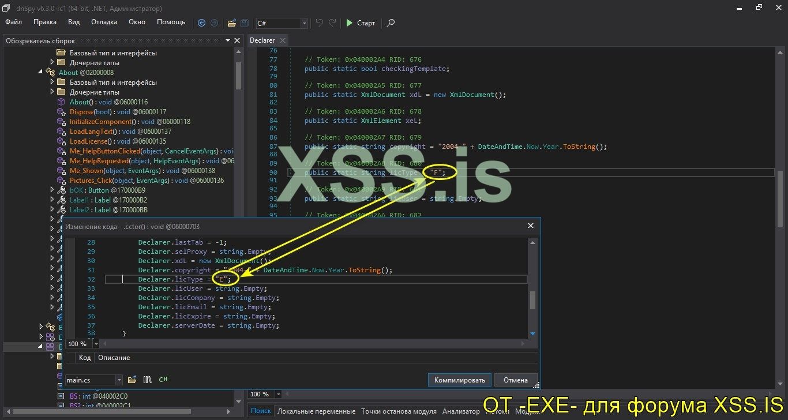Open the main.cs file dropdown
Viewport: 788px width, 420px height.
119,380
